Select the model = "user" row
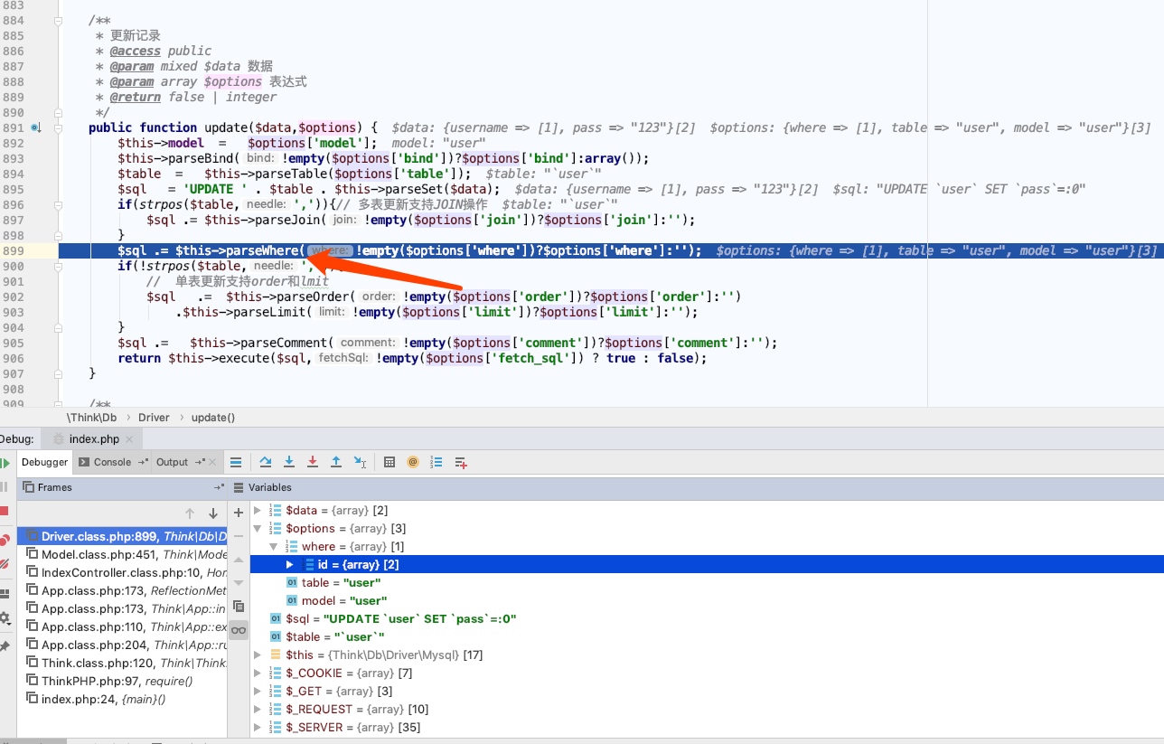Screen dimensions: 1164x744 (707, 601)
